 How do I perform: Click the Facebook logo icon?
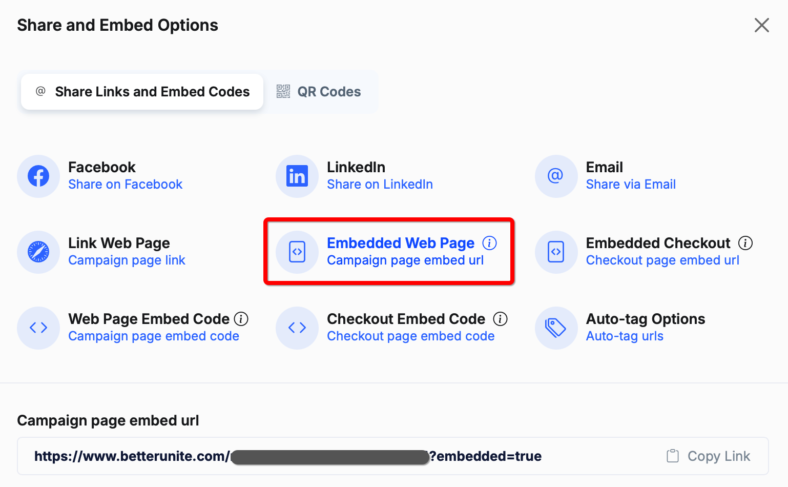pyautogui.click(x=38, y=176)
